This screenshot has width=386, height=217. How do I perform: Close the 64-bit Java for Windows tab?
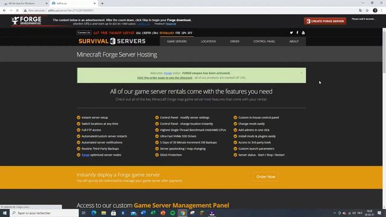point(46,4)
